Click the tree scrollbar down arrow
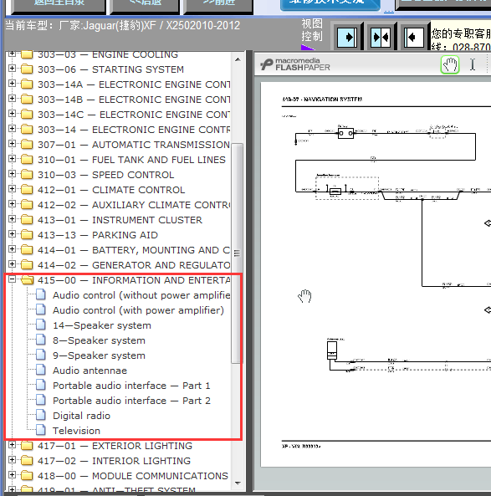The height and width of the screenshot is (496, 491). point(238,483)
